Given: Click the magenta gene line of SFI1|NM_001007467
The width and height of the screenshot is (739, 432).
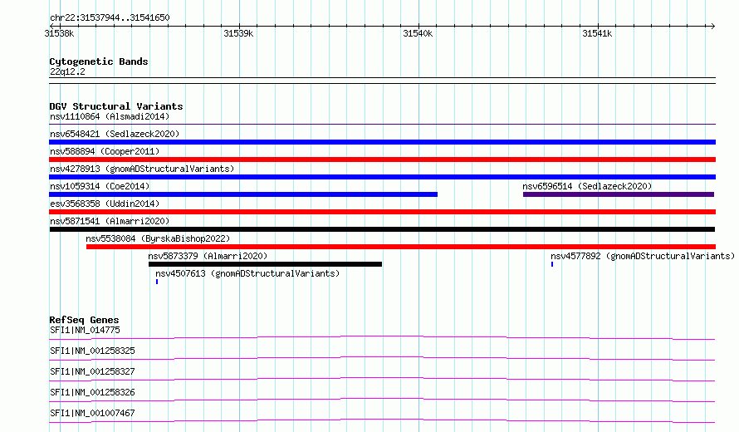Looking at the screenshot, I should [x=382, y=420].
